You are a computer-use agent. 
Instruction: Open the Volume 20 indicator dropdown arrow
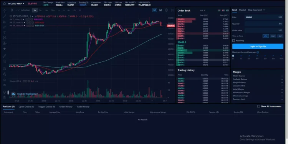click(x=21, y=81)
